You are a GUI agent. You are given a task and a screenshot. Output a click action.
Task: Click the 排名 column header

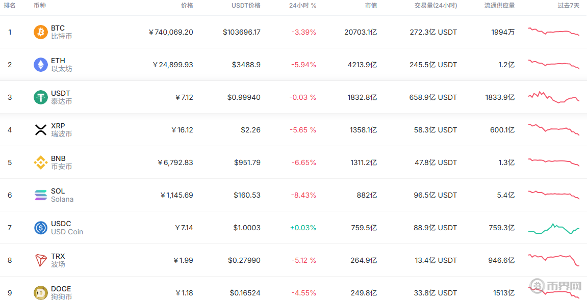tap(10, 6)
